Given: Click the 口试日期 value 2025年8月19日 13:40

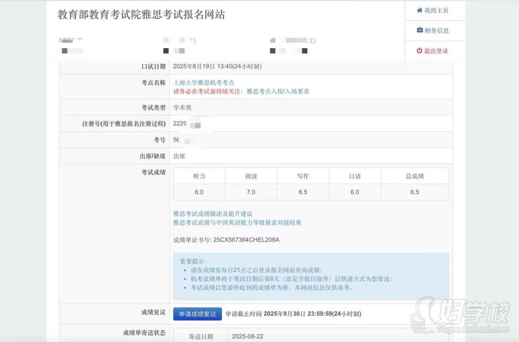Looking at the screenshot, I should tap(217, 66).
